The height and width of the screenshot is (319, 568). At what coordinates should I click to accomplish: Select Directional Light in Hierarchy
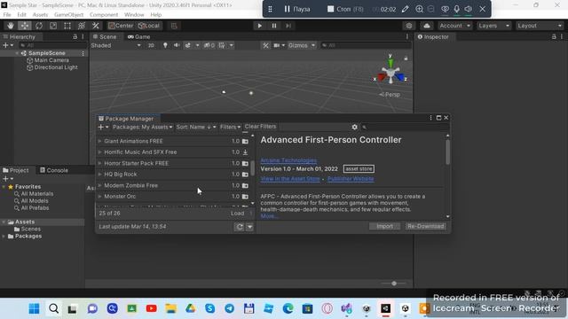(52, 67)
